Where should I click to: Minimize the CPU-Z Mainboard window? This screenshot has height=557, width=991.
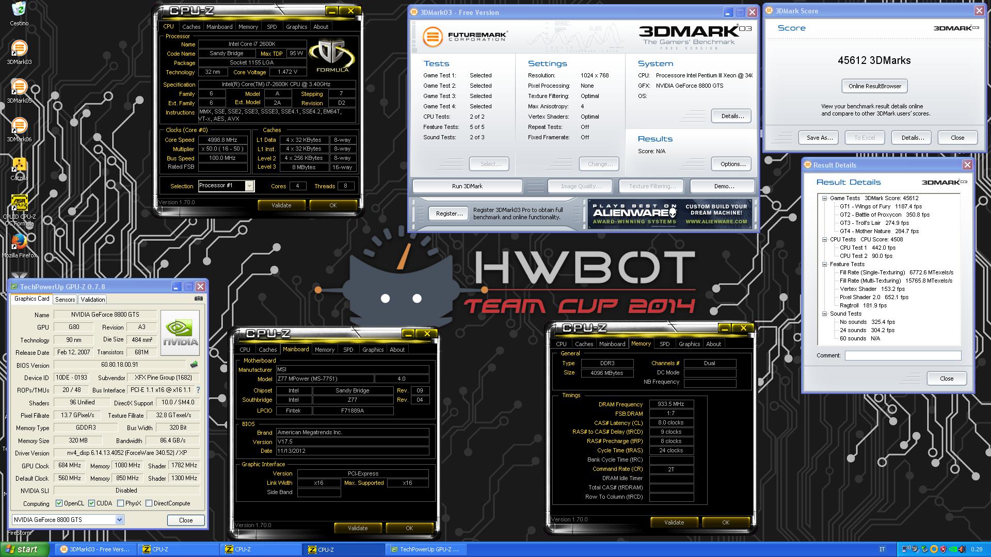(408, 334)
